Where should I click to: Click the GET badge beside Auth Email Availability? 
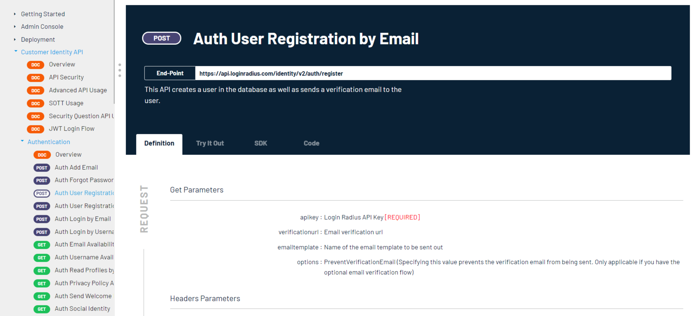point(42,245)
